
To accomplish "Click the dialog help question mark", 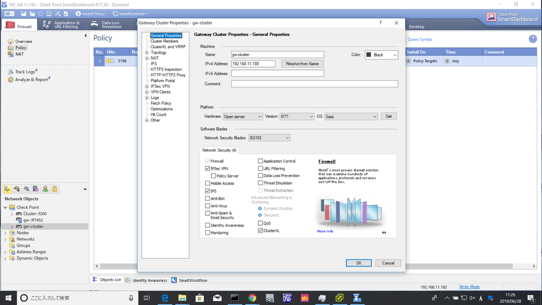I will [x=380, y=23].
